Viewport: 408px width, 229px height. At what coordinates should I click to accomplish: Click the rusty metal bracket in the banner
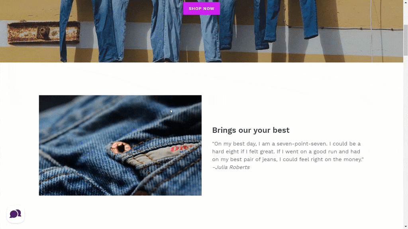point(43,33)
